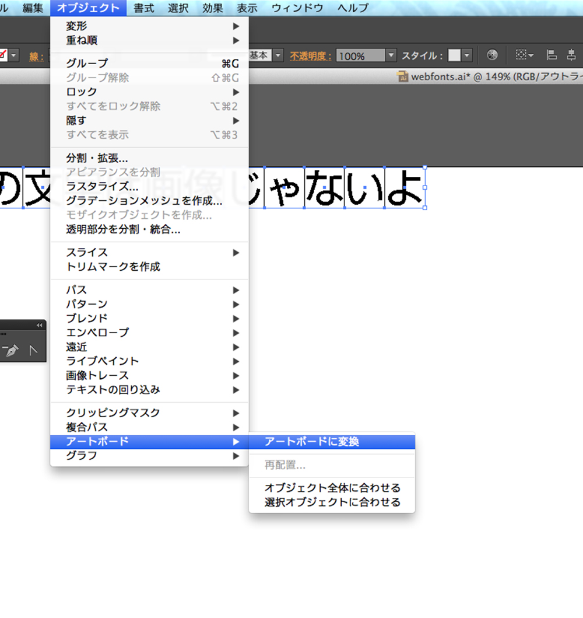Click the horizontal align left icon
The image size is (583, 618).
coord(552,55)
